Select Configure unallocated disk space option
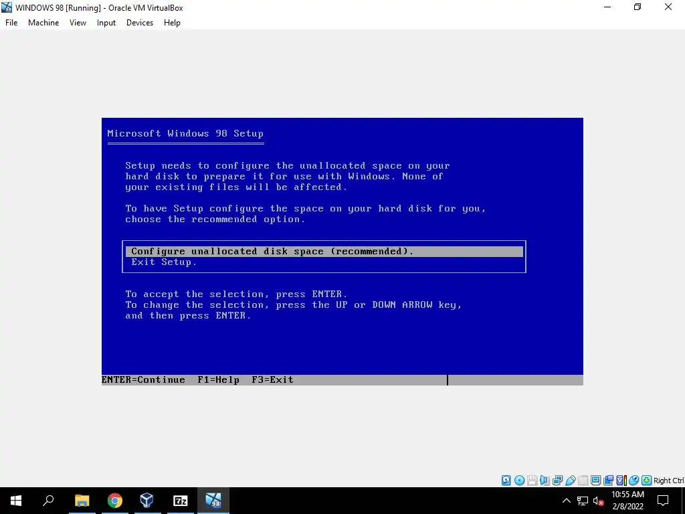Image resolution: width=685 pixels, height=514 pixels. click(324, 252)
